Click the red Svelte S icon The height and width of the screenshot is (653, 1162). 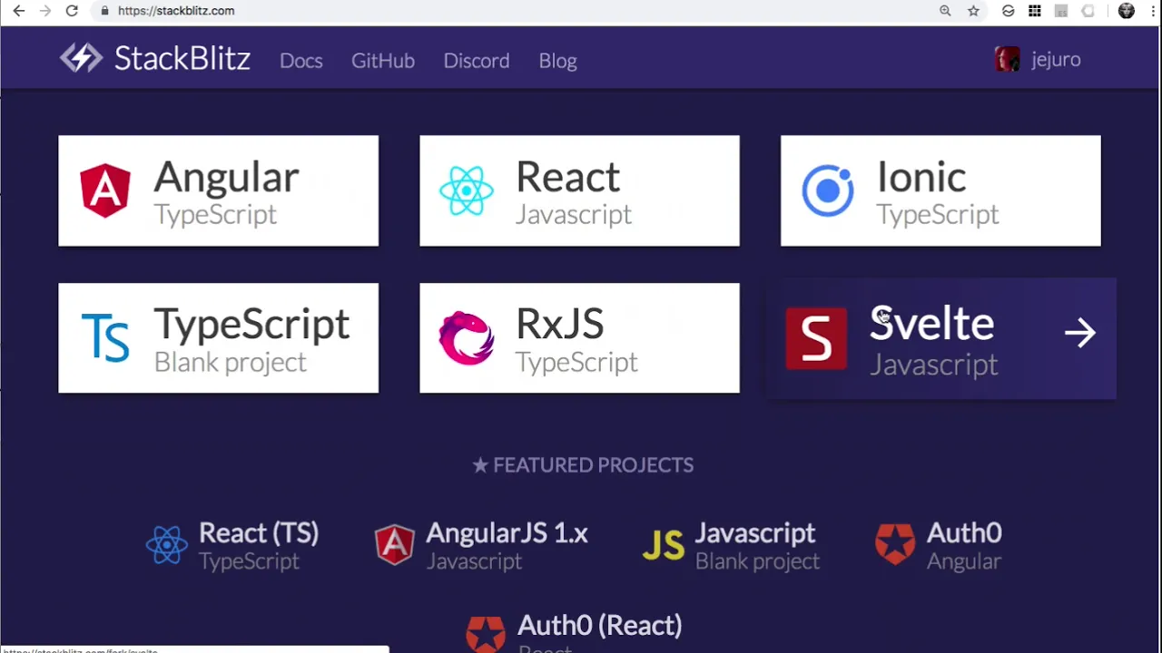click(x=816, y=338)
